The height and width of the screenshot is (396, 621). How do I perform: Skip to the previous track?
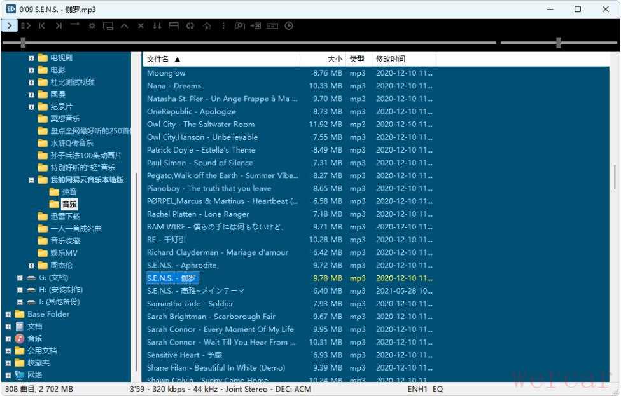coord(42,25)
